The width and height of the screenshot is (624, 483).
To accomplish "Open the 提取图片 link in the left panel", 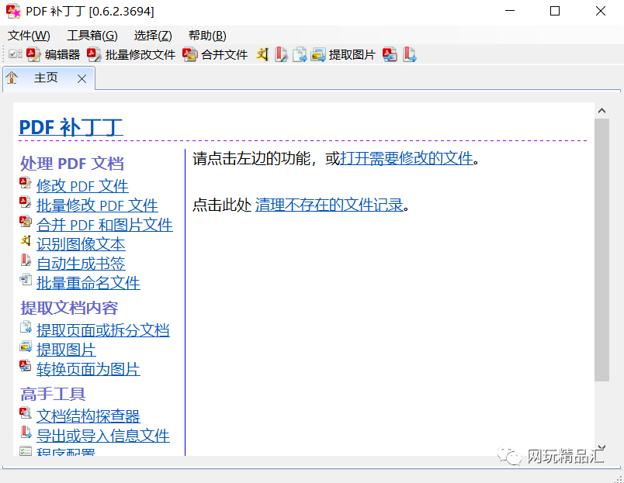I will [x=66, y=350].
